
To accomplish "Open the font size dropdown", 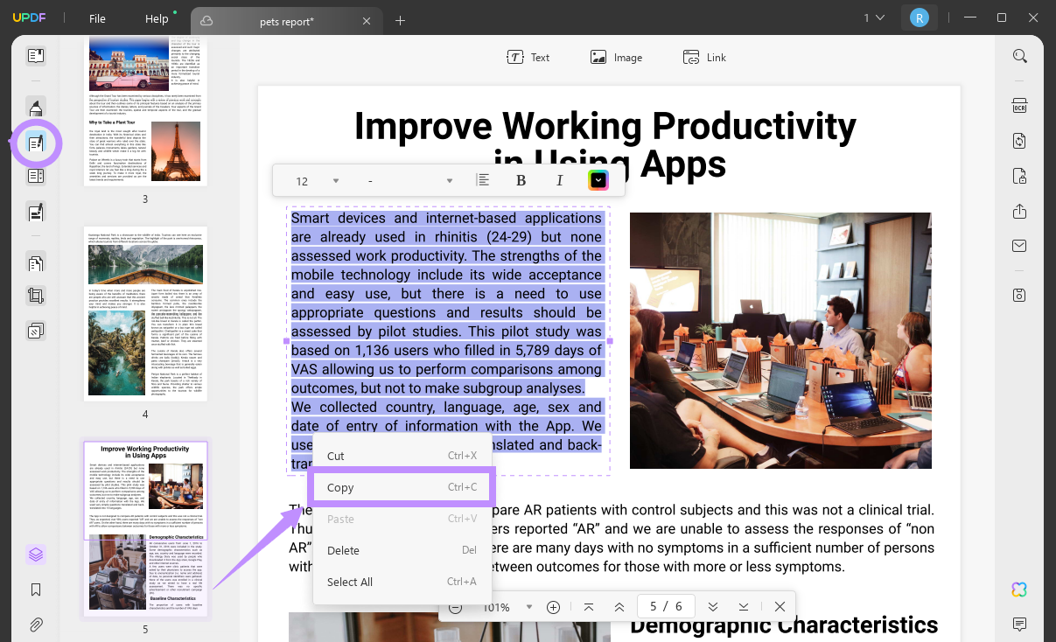I will pos(336,180).
